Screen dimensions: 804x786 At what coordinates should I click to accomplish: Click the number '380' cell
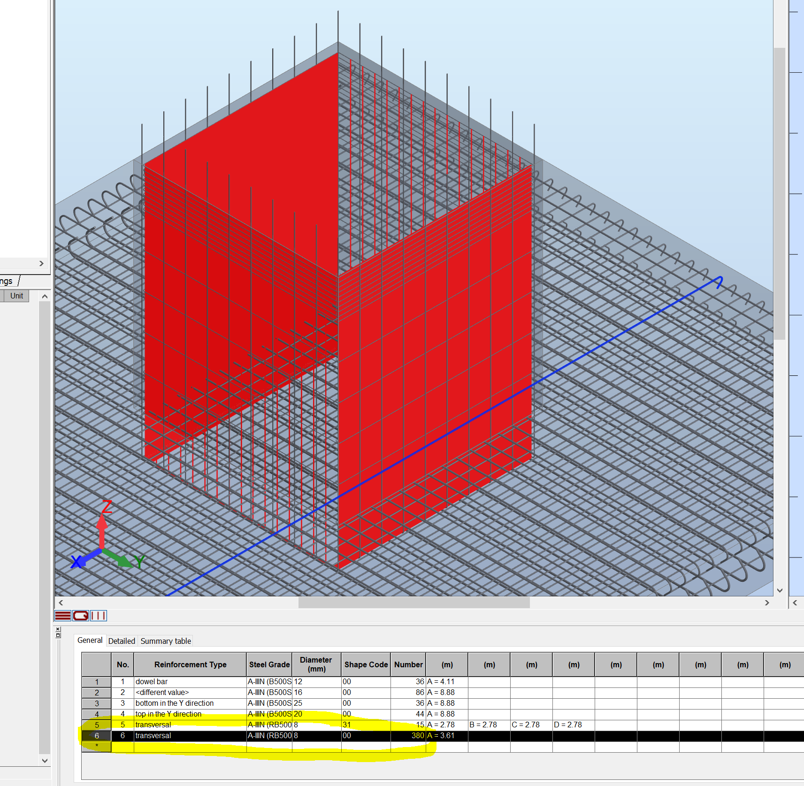408,736
